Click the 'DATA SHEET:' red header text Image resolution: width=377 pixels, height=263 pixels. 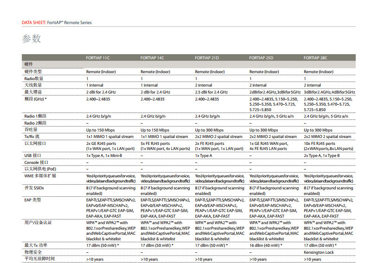click(34, 23)
